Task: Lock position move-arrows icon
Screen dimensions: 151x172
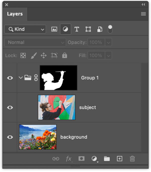Action: [x=44, y=55]
